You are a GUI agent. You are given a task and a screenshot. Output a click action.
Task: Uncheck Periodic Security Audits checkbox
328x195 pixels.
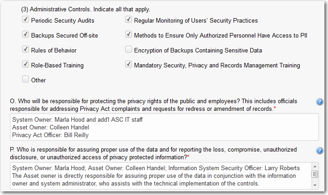click(x=26, y=20)
